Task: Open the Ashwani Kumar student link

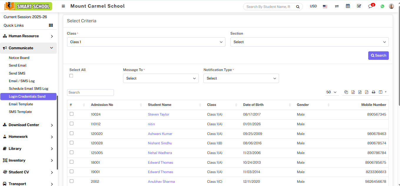Action: (160, 134)
